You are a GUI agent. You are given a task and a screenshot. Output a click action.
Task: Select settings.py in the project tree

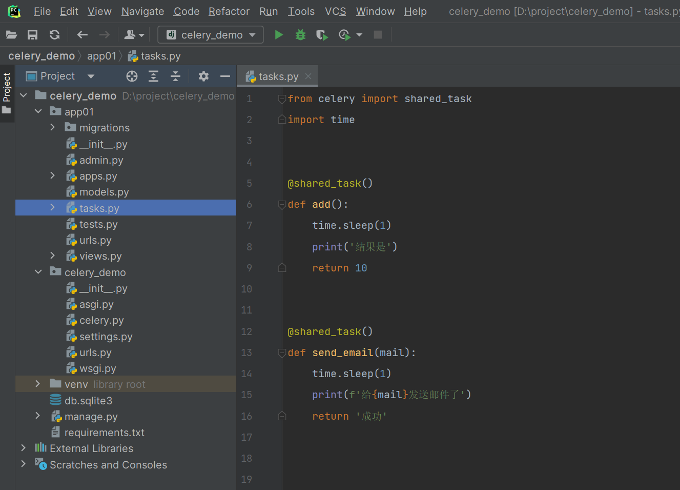[x=106, y=337]
